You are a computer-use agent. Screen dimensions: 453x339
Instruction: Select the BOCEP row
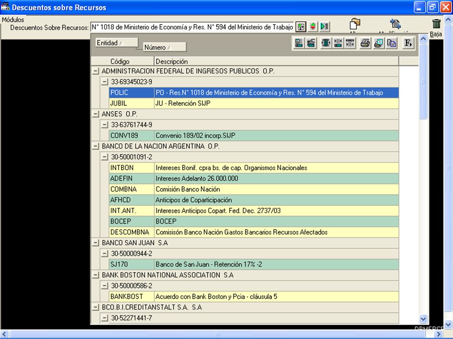pos(254,221)
